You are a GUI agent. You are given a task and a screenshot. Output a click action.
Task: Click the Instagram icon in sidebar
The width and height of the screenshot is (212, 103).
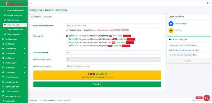[x=3, y=39]
